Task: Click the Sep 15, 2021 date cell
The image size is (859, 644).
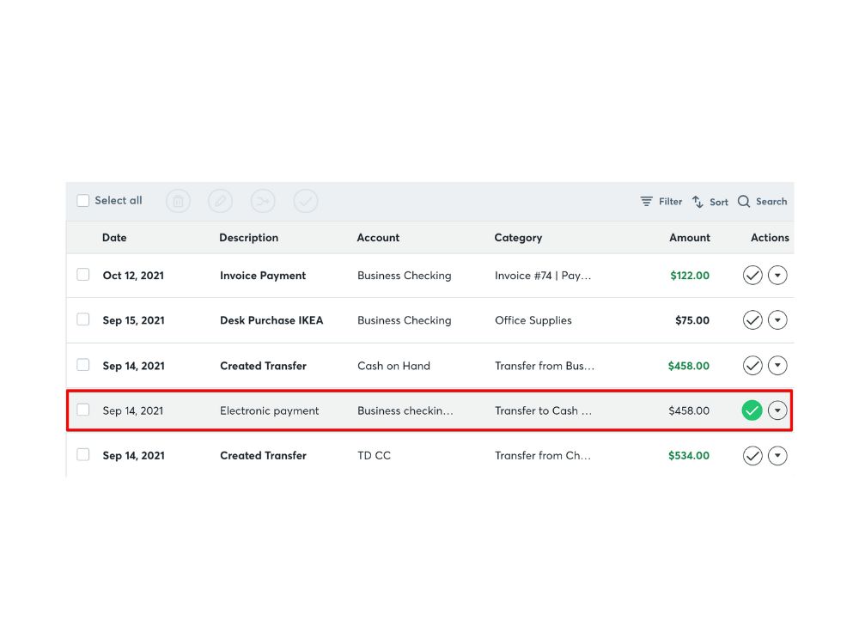Action: 134,320
